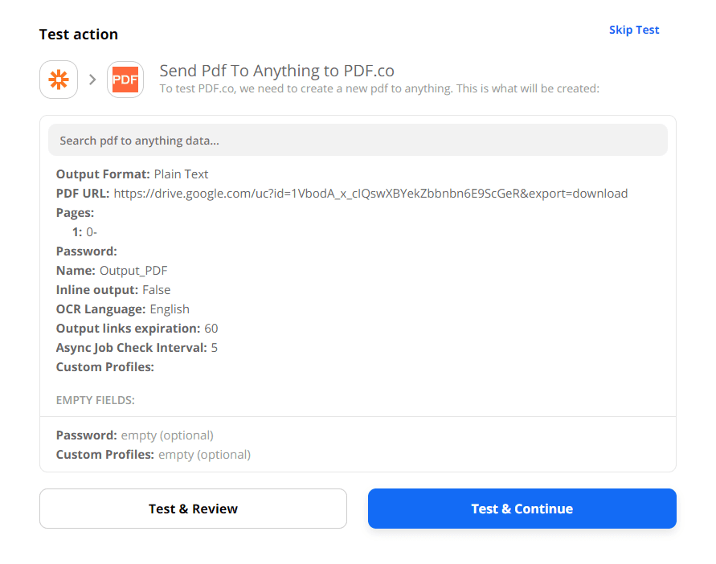Viewport: 716px width, 564px height.
Task: Click the Inline output False row
Action: pyautogui.click(x=113, y=290)
